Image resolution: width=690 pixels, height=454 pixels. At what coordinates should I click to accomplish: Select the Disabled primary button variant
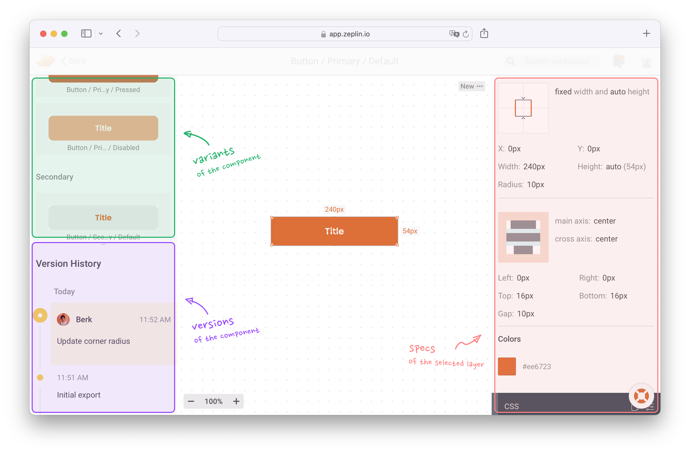tap(103, 128)
